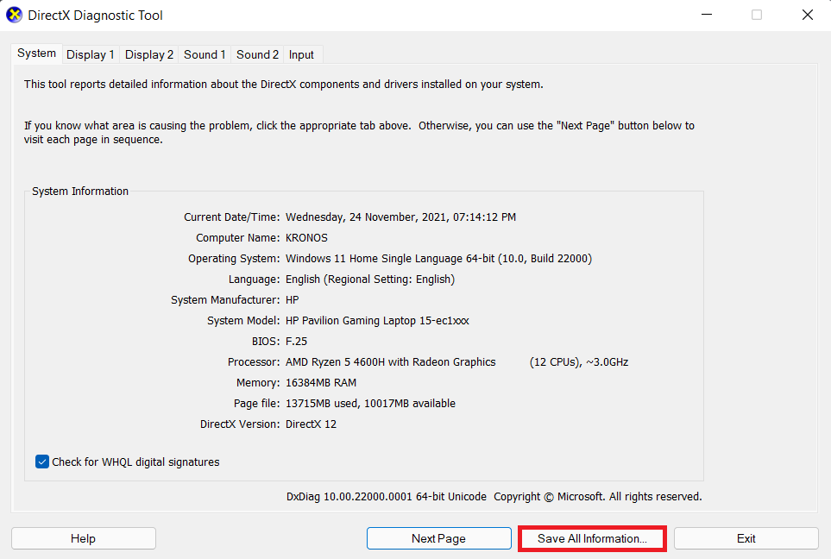The width and height of the screenshot is (831, 559).
Task: Click the language value English (Regional Setting: English)
Action: 370,279
